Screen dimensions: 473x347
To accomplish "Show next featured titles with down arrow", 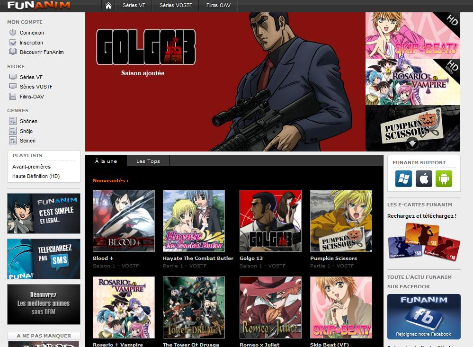I will click(x=412, y=142).
